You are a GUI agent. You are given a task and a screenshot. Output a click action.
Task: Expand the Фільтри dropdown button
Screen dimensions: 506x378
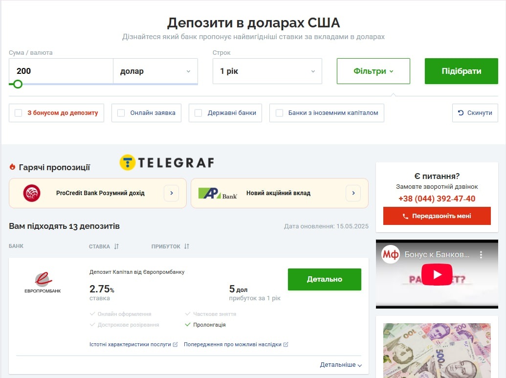(x=374, y=71)
